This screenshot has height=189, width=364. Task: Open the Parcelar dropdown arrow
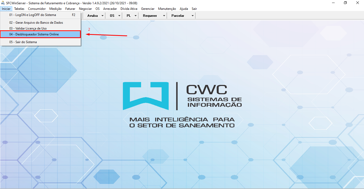pyautogui.click(x=192, y=15)
